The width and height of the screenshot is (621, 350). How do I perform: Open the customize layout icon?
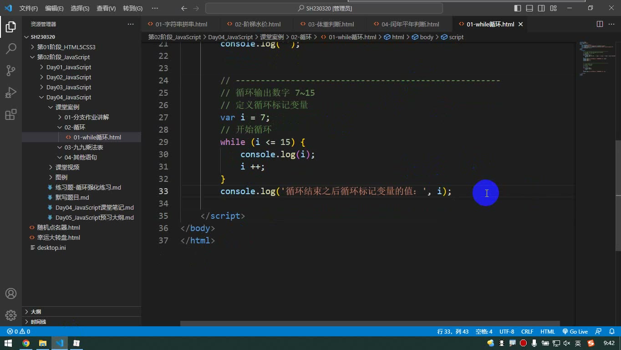pyautogui.click(x=554, y=8)
